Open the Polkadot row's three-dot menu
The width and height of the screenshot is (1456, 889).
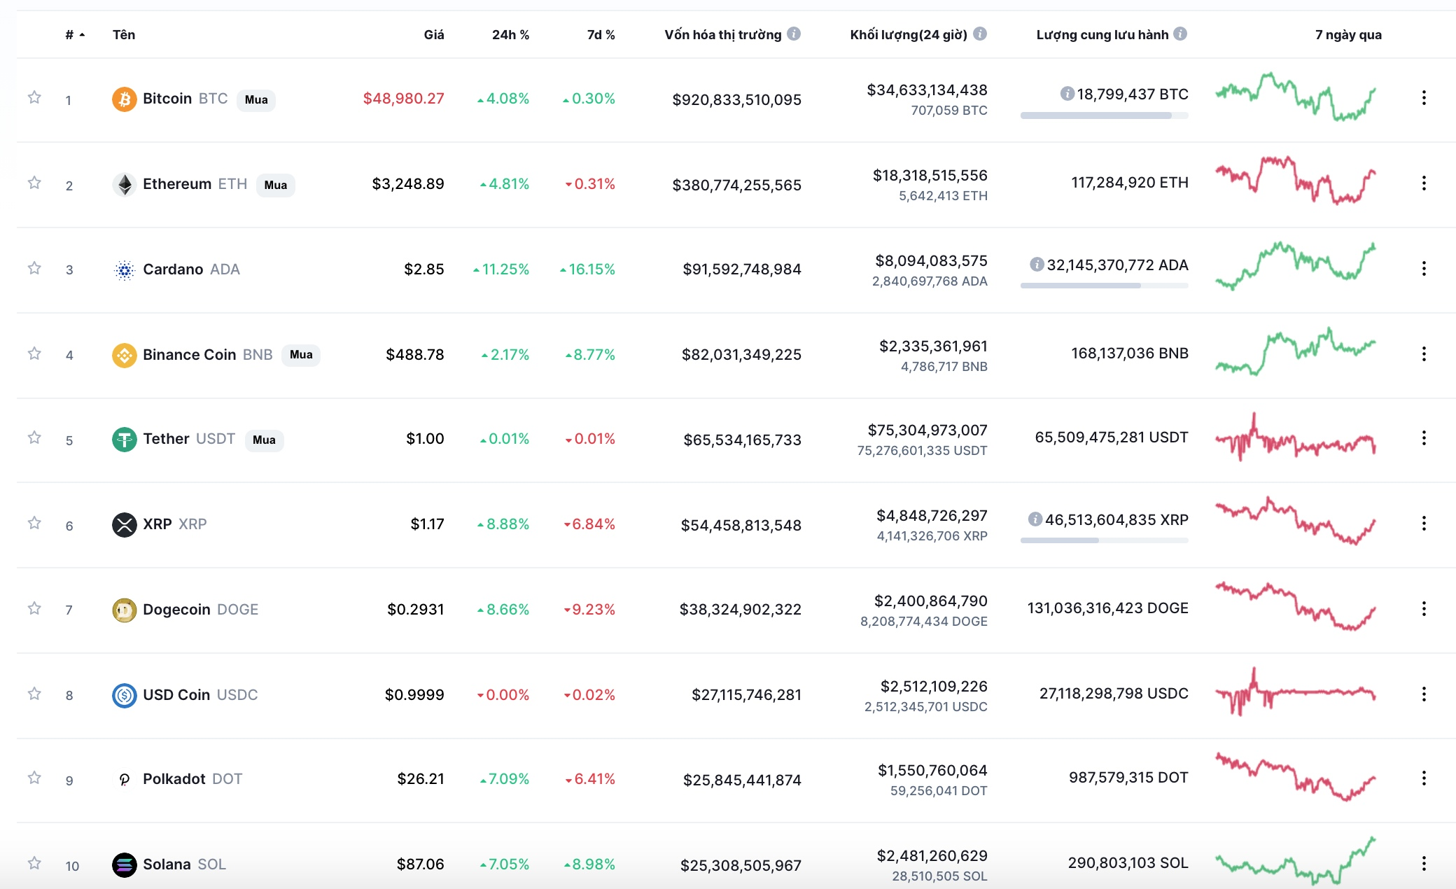click(1424, 778)
